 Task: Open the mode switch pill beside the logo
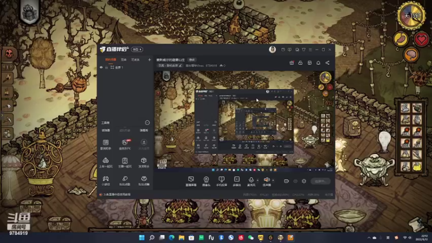(x=137, y=49)
